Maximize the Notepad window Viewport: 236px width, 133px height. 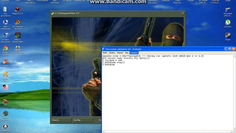pos(230,49)
